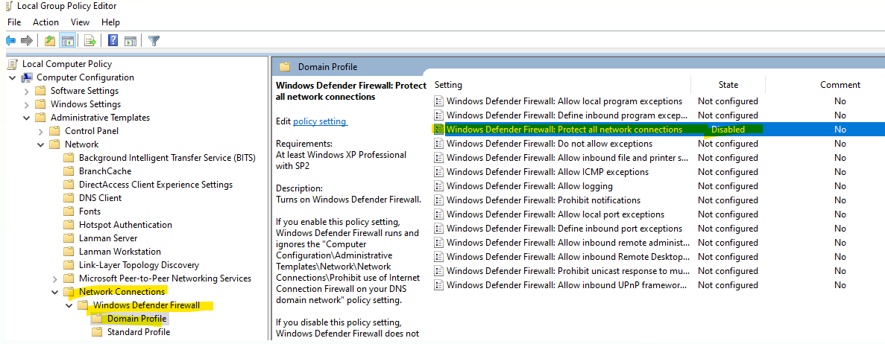The height and width of the screenshot is (344, 885).
Task: Click the Export List toolbar icon
Action: point(89,41)
